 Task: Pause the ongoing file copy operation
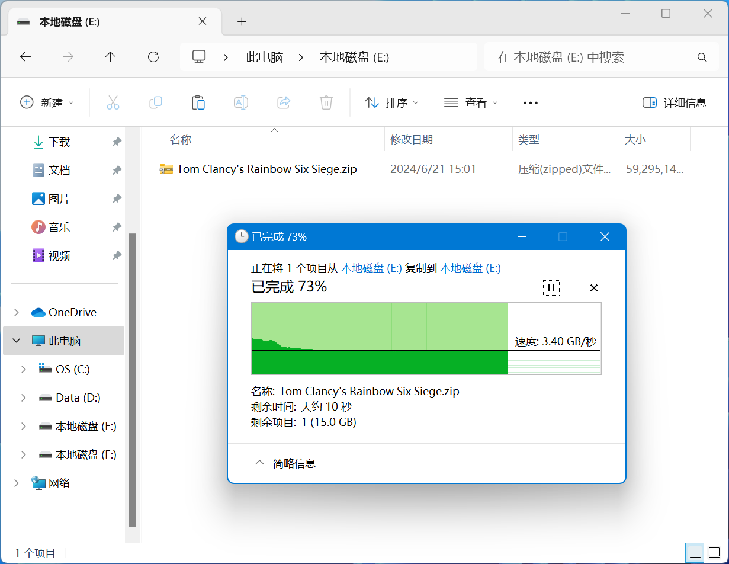(x=551, y=287)
